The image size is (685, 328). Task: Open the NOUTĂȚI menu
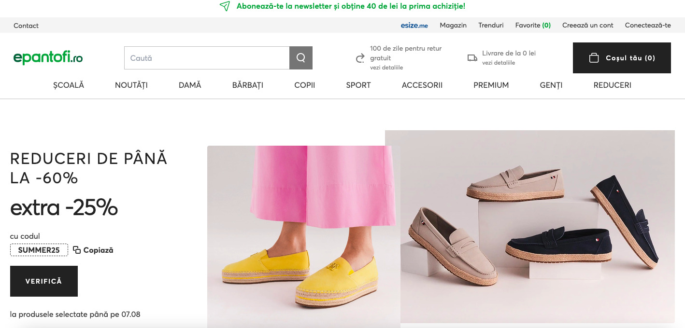(x=131, y=85)
